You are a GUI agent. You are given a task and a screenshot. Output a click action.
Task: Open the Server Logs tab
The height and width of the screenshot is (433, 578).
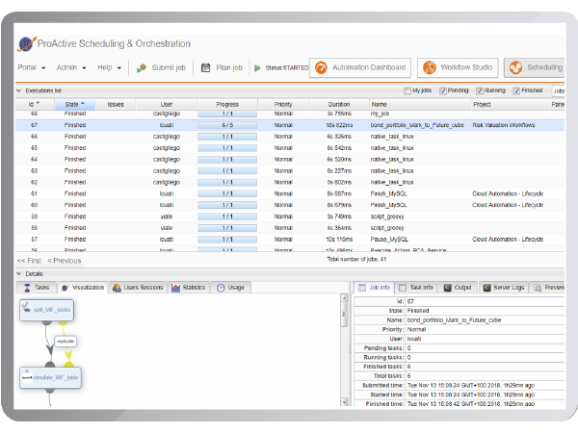[504, 288]
